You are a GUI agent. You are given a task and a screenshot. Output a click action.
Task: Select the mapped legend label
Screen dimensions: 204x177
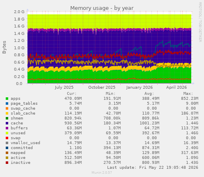[x=18, y=153]
